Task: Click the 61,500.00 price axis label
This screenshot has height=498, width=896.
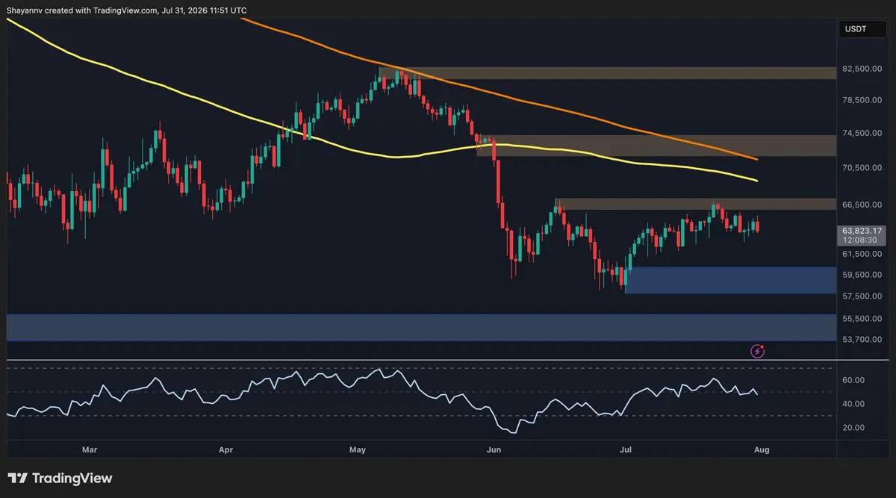Action: (862, 254)
